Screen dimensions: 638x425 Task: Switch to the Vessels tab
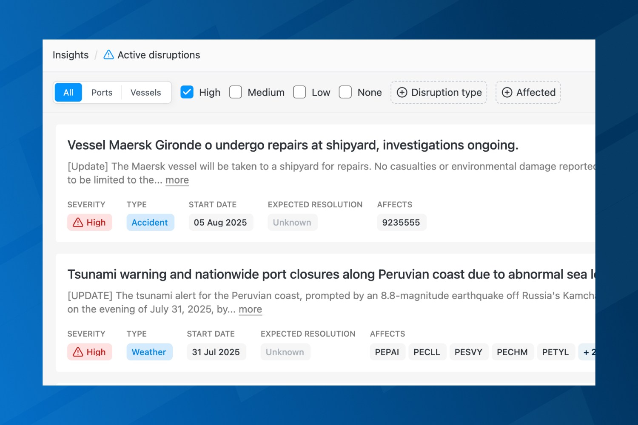(x=146, y=93)
